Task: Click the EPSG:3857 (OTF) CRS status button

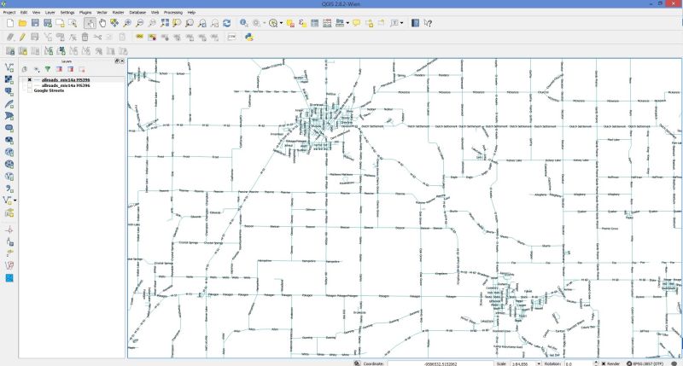Action: coord(645,363)
